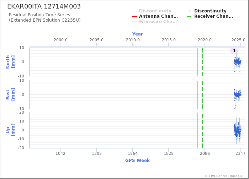Open the EPN Central Bureau credits link
Screen dimensions: 249x179
223,176
